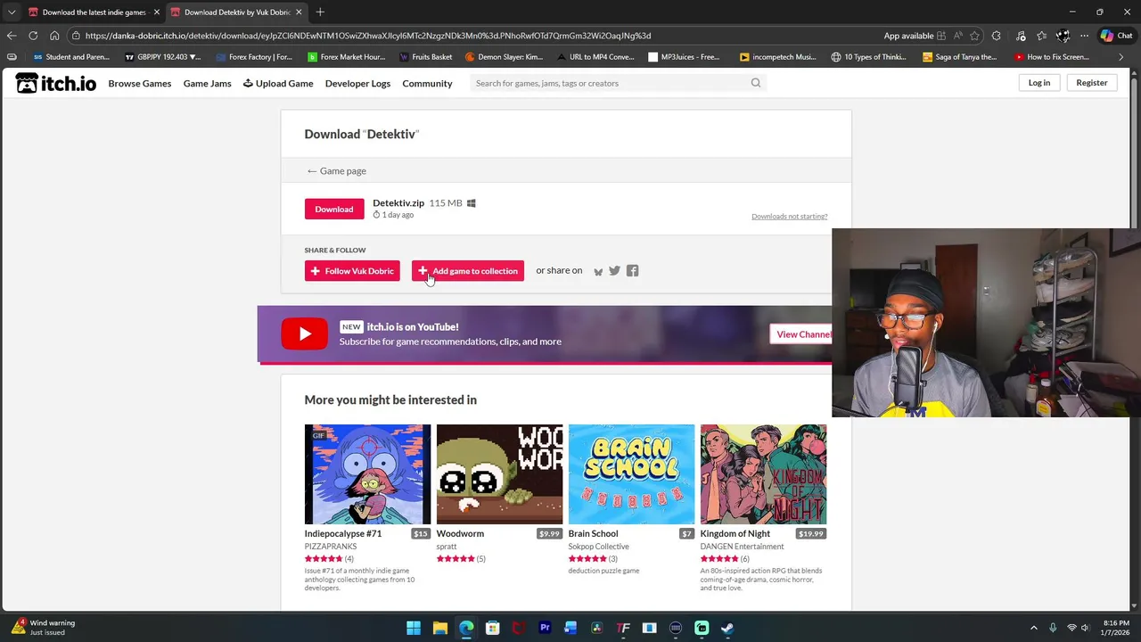This screenshot has height=642, width=1141.
Task: Open Brain School game thumbnail
Action: point(631,474)
